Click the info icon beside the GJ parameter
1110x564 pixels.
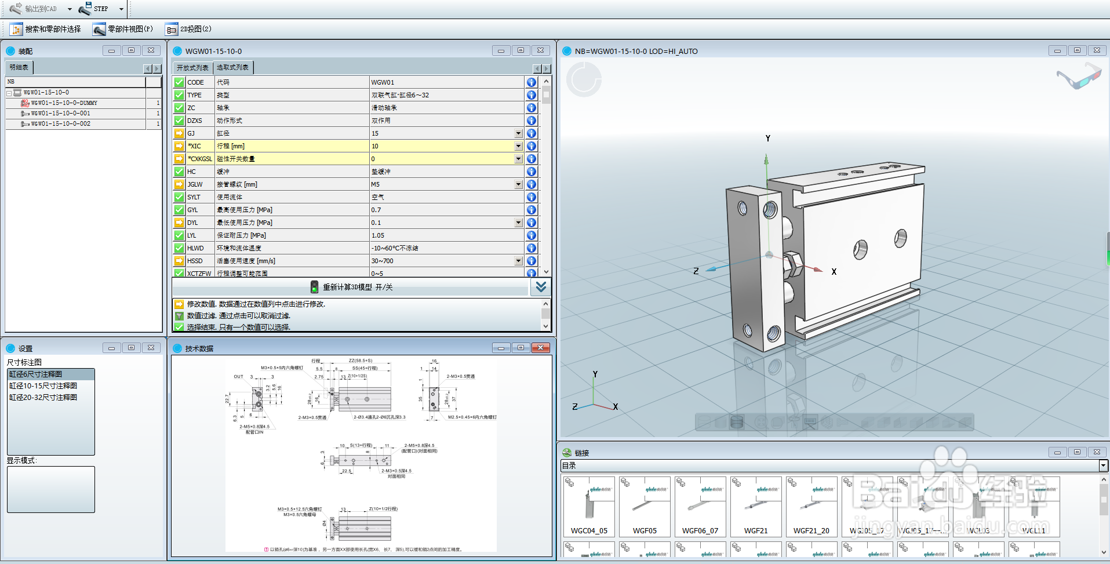(531, 133)
